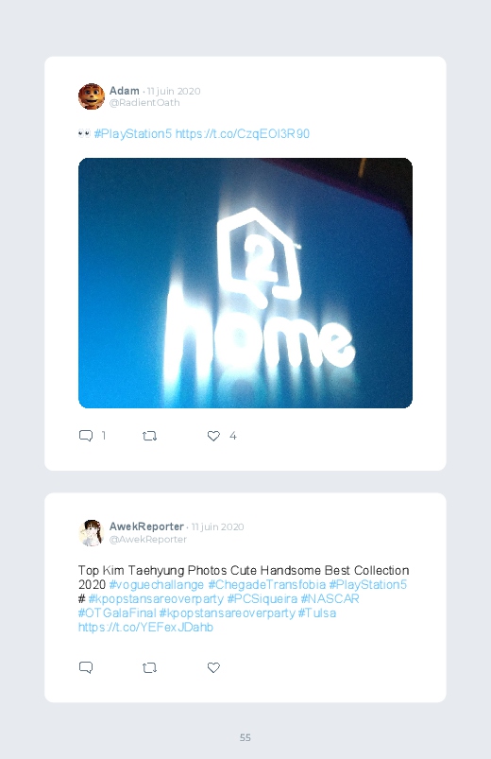
Task: Open the 2 home image thumbnail
Action: (x=245, y=283)
